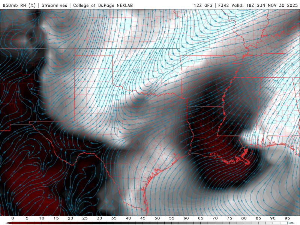The image size is (300, 225).
Task: Click the '30' value on color scale
Action: tap(99, 218)
